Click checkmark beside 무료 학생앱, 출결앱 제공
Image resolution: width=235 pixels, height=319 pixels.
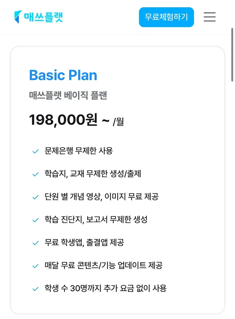point(35,243)
